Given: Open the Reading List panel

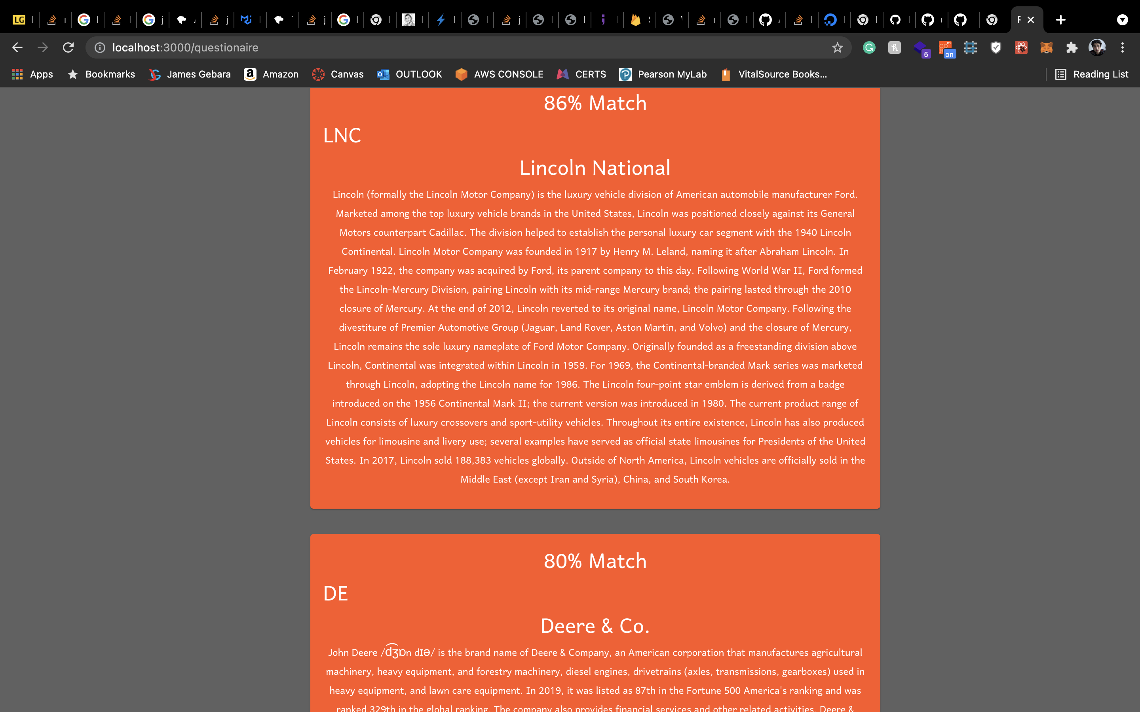Looking at the screenshot, I should tap(1091, 74).
